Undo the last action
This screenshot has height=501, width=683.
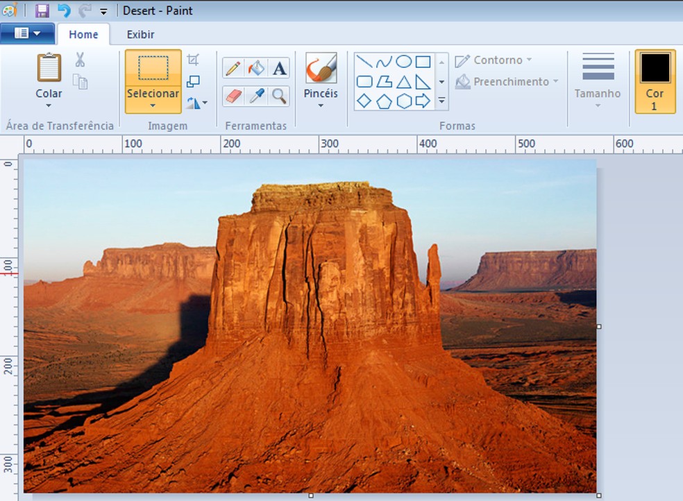(x=64, y=10)
